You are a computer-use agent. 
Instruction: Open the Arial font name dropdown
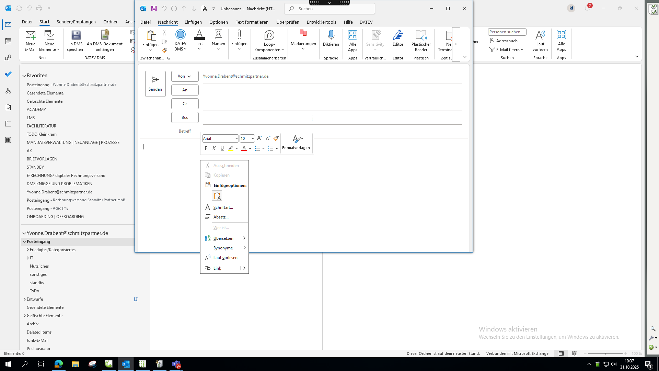coord(236,138)
